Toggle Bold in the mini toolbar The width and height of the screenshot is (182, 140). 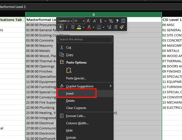[x=60, y=27]
